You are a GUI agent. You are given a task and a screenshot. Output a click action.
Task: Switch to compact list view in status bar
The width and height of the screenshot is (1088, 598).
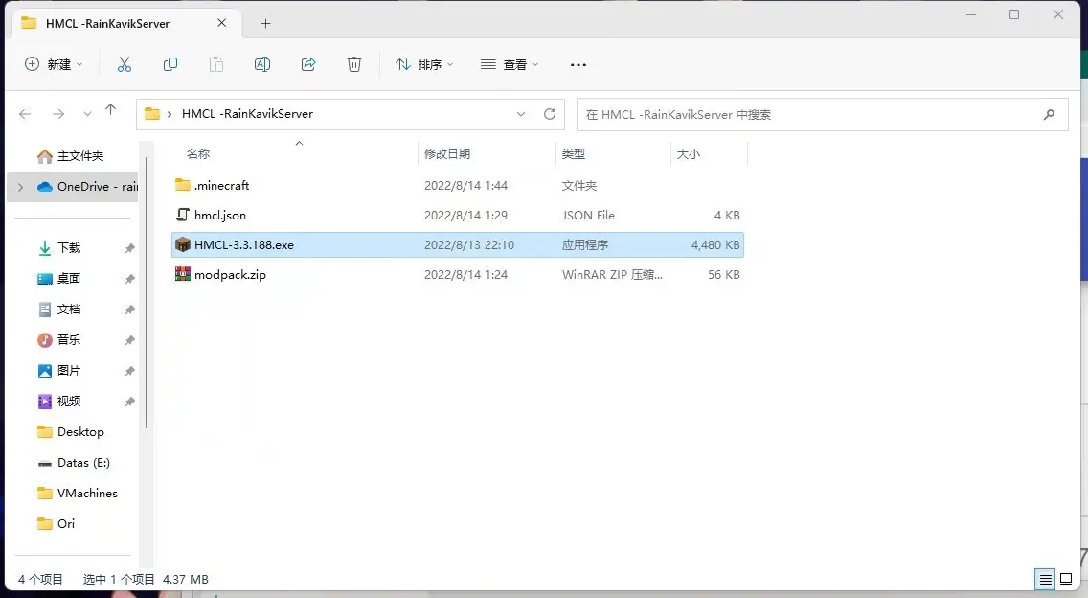(x=1044, y=579)
